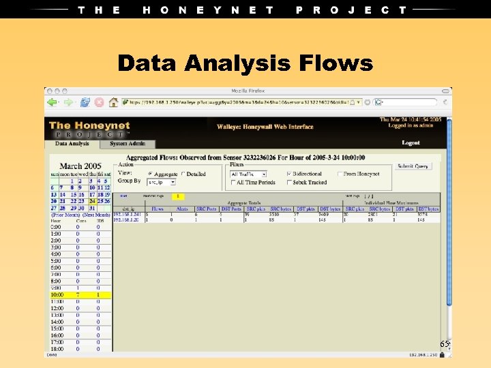This screenshot has height=368, width=491.
Task: Sort by the DST Ports column header
Action: (x=231, y=209)
